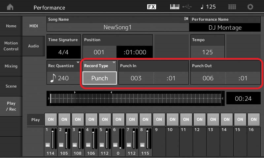Open the Time Signature 4/4 selector
Image resolution: width=264 pixels, height=158 pixels.
63,52
